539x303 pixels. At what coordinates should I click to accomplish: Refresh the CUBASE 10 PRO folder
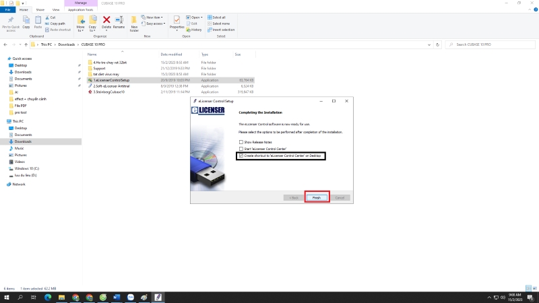(437, 44)
